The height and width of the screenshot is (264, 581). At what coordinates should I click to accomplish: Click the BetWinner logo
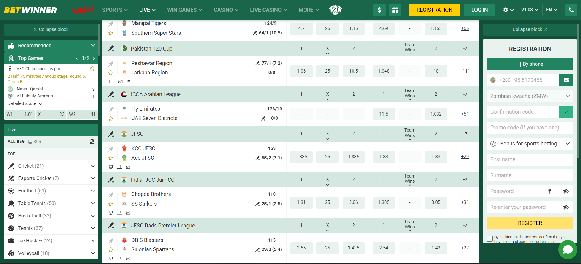click(x=30, y=10)
